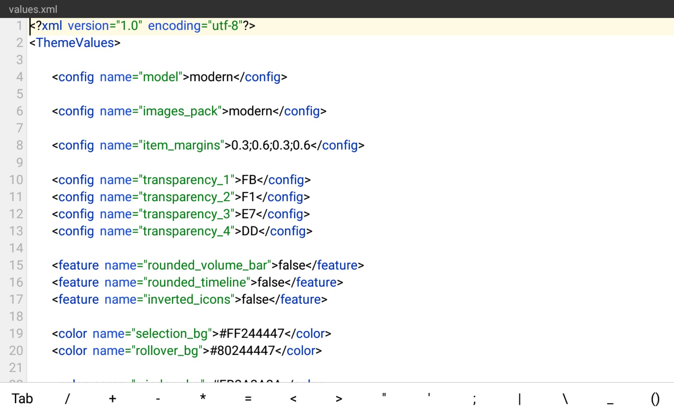Insert parentheses pair from symbol bar
Image resolution: width=674 pixels, height=413 pixels.
[655, 398]
